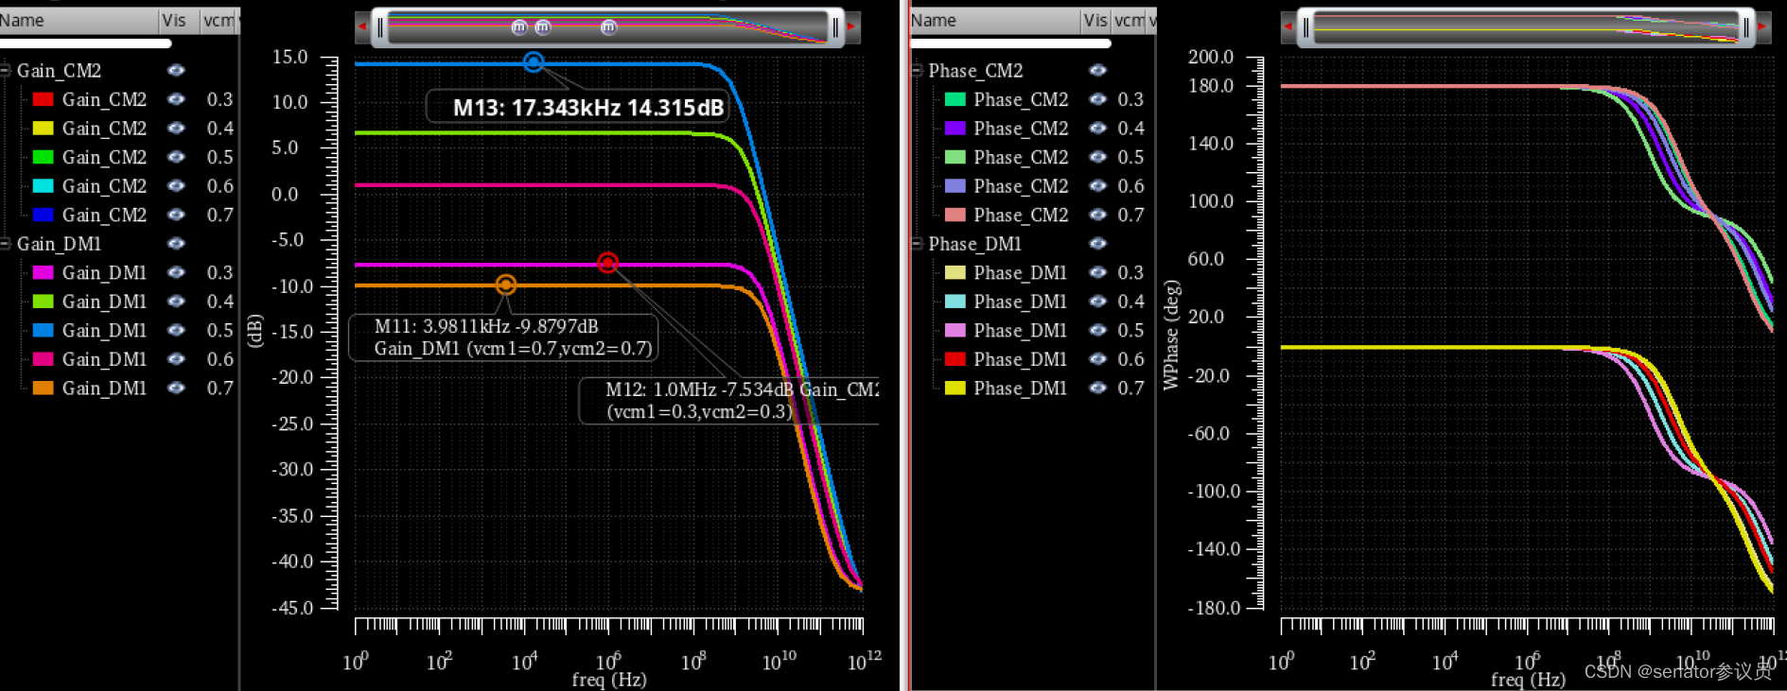1787x691 pixels.
Task: Hide Phase_CM2 trace with vcm 0.5
Action: click(1097, 157)
